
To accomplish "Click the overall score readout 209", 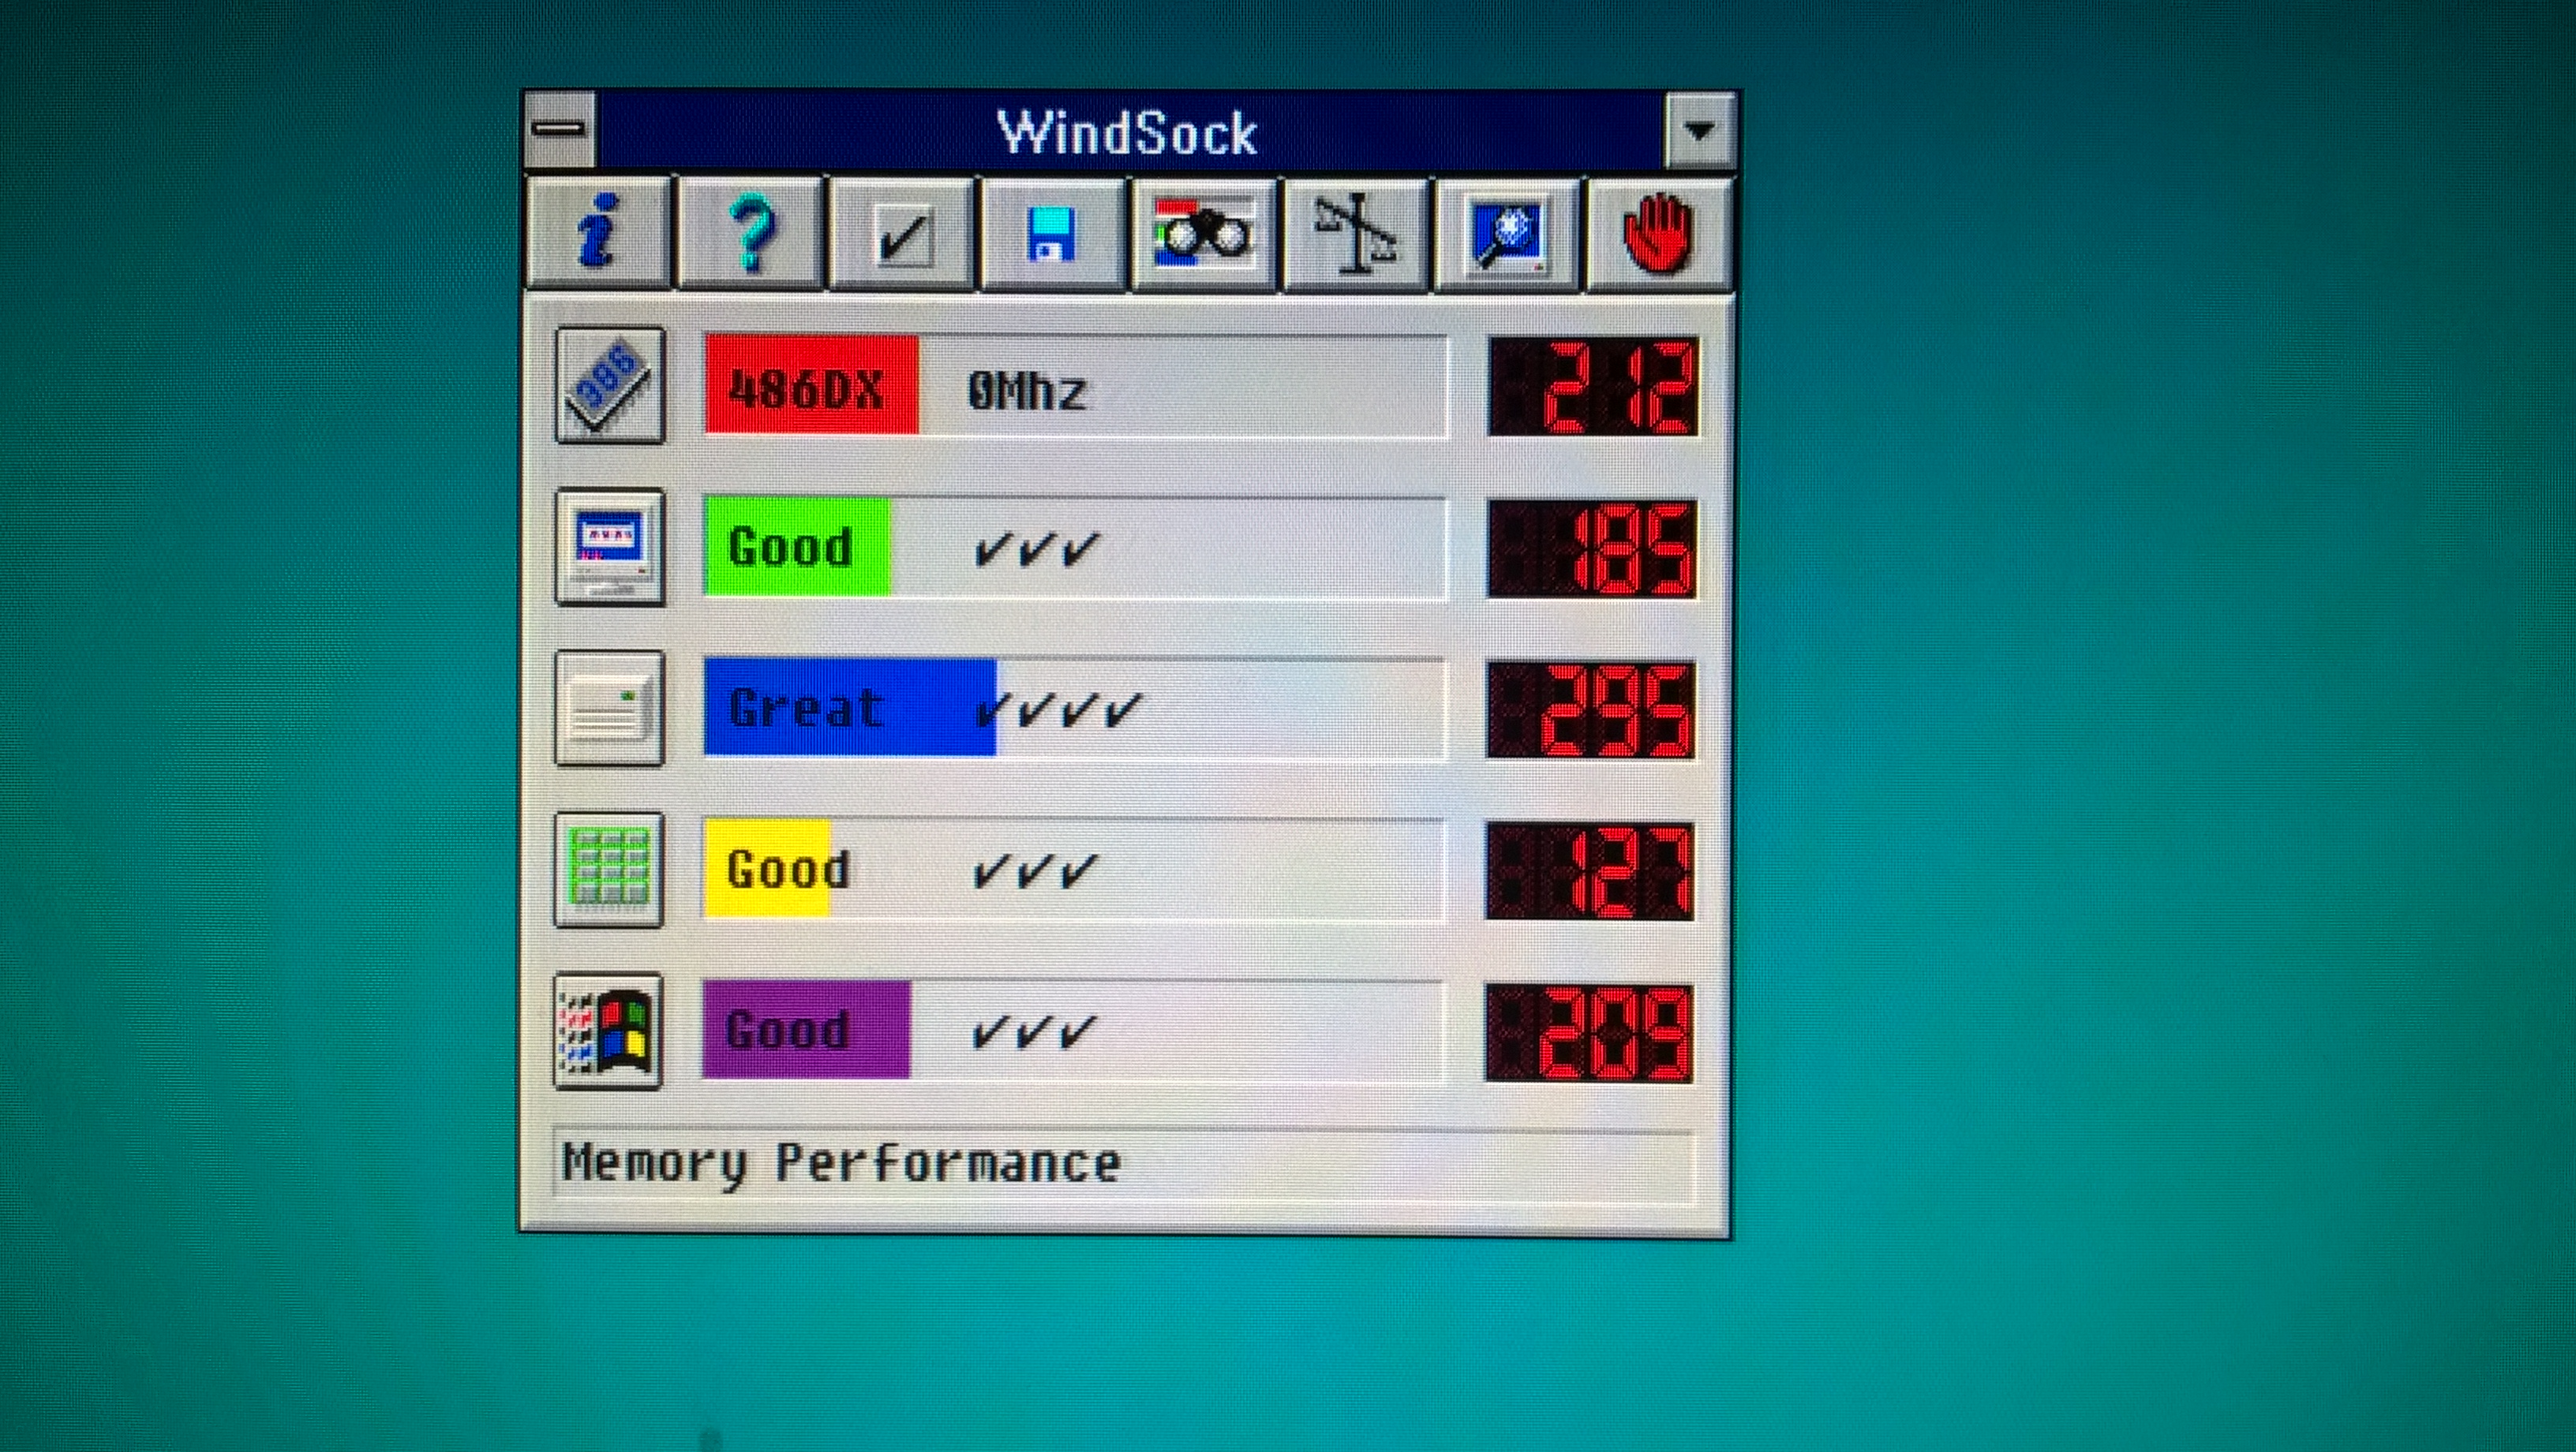I will 1589,1033.
